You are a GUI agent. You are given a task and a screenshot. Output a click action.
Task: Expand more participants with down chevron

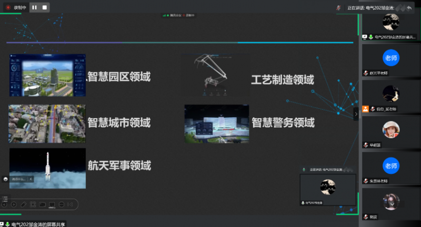(392, 204)
